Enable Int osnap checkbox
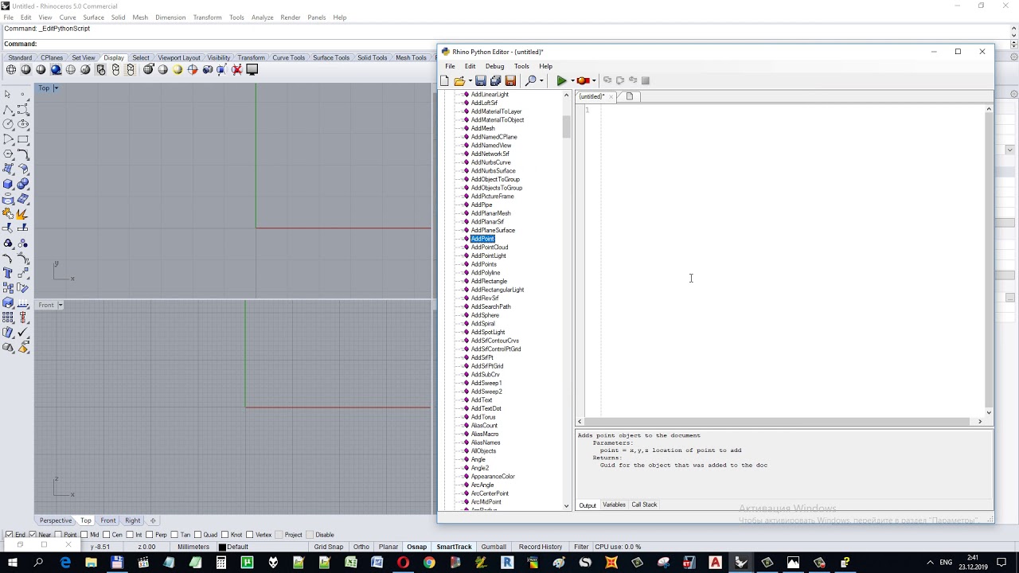Viewport: 1019px width, 573px height. point(130,535)
